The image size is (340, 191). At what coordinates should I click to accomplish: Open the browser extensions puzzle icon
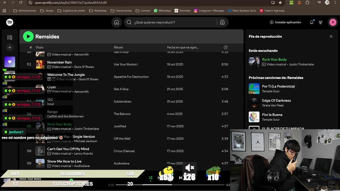(307, 3)
